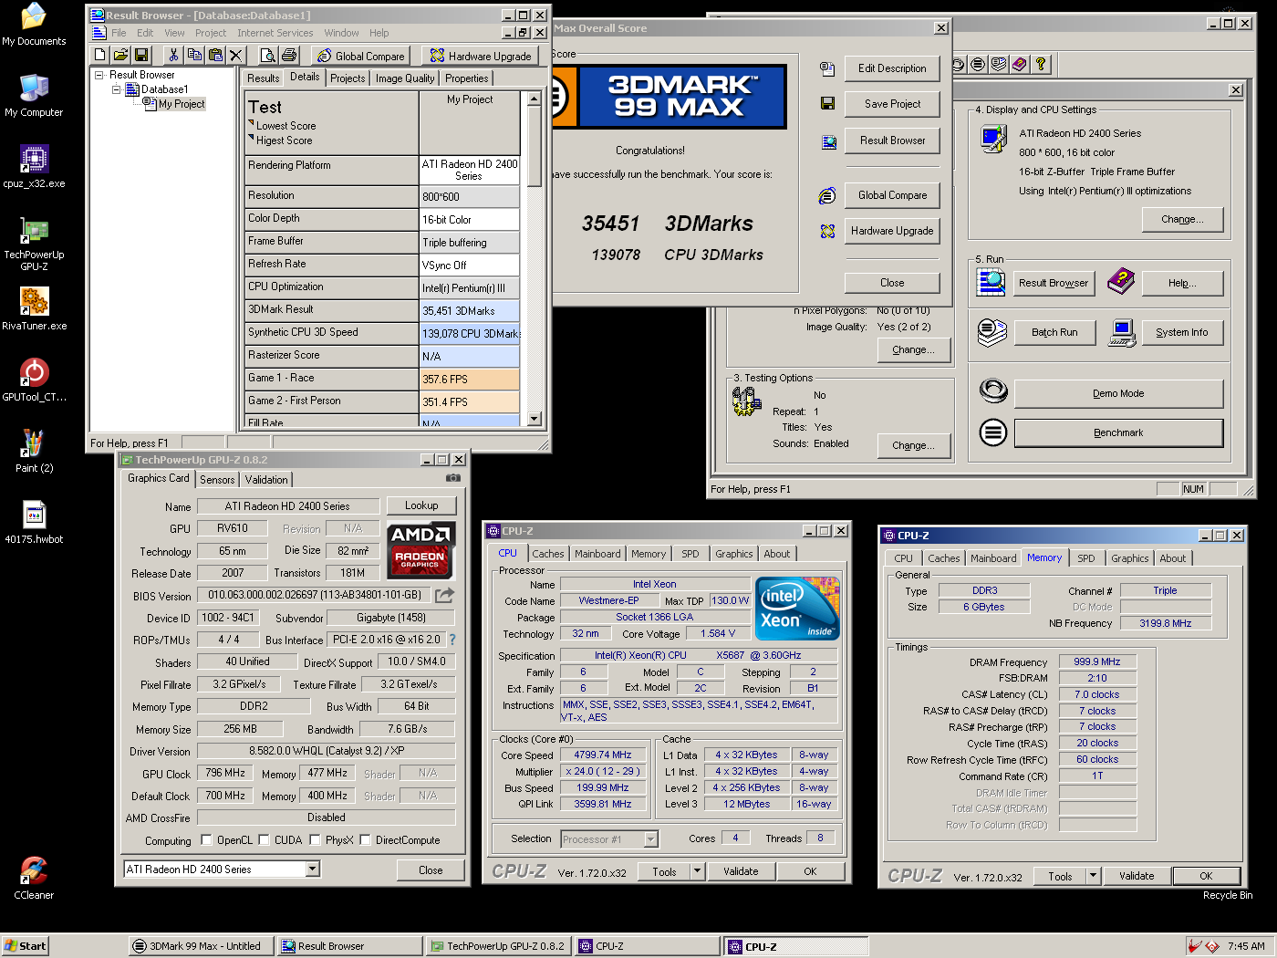Click the Demo Mode icon in Run section
This screenshot has width=1277, height=958.
pos(993,392)
